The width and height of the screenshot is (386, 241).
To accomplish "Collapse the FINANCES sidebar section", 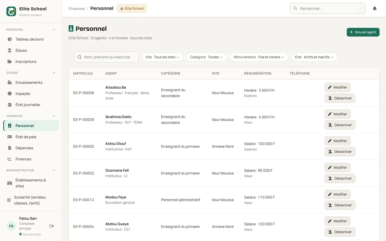I will pyautogui.click(x=54, y=116).
